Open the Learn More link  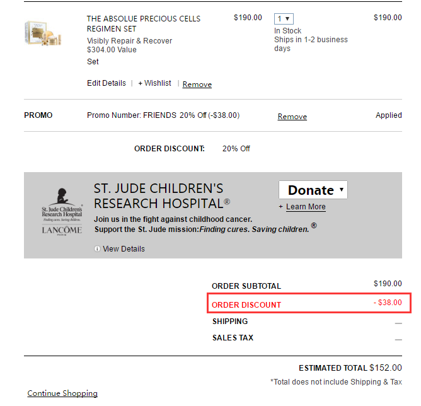tap(306, 207)
